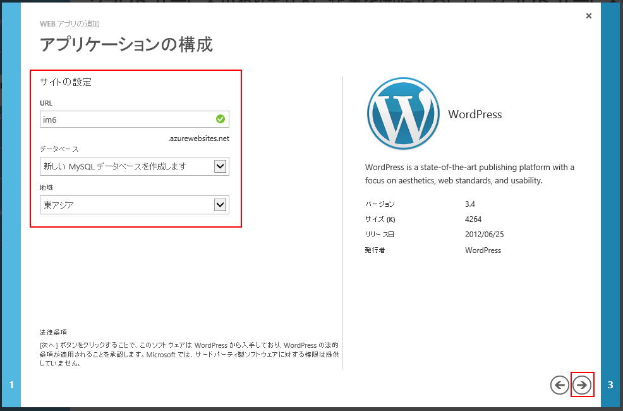Click the WordPress name beside logo
Screen dimensions: 623x411
[x=475, y=114]
